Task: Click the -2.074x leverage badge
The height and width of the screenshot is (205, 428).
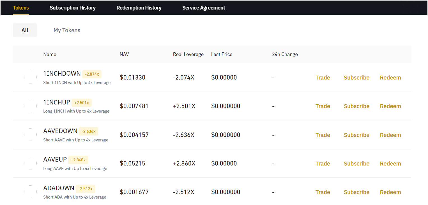Action: point(92,74)
